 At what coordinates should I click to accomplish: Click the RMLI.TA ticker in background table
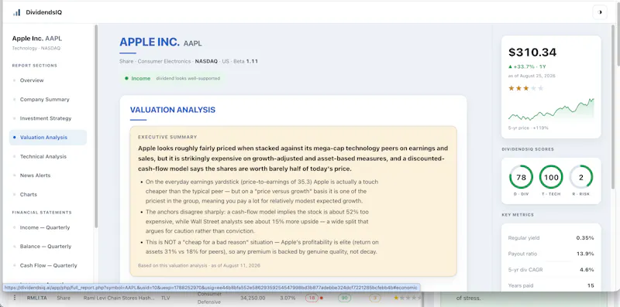pyautogui.click(x=36, y=298)
